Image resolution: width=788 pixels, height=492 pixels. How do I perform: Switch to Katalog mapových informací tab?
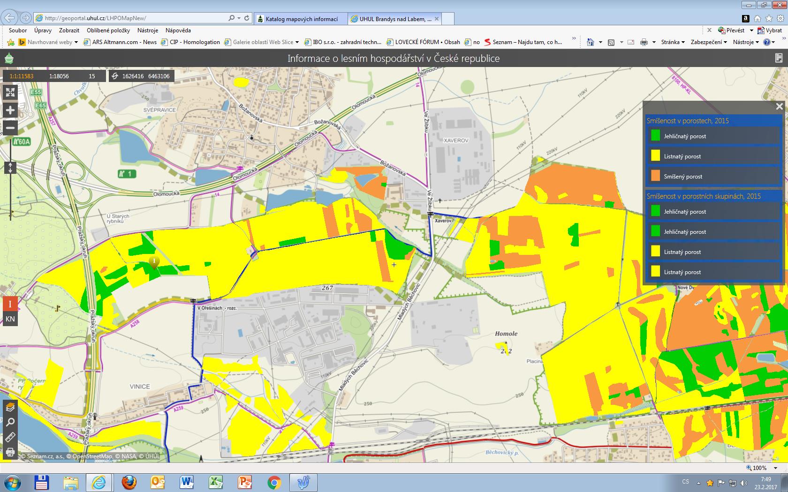pos(301,19)
